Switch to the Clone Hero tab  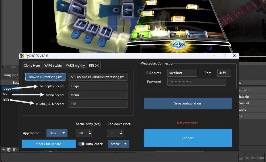pos(32,66)
